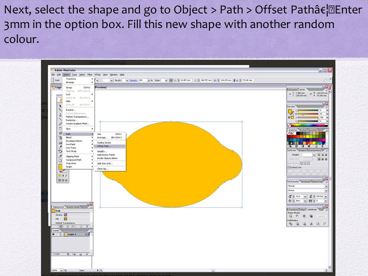Image resolution: width=368 pixels, height=276 pixels.
Task: Select the Pen tool in toolbox
Action: tap(60, 115)
